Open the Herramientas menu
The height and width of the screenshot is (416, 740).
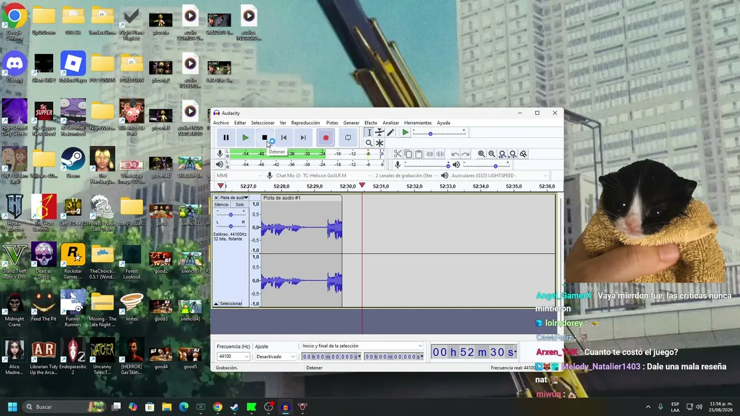click(418, 122)
